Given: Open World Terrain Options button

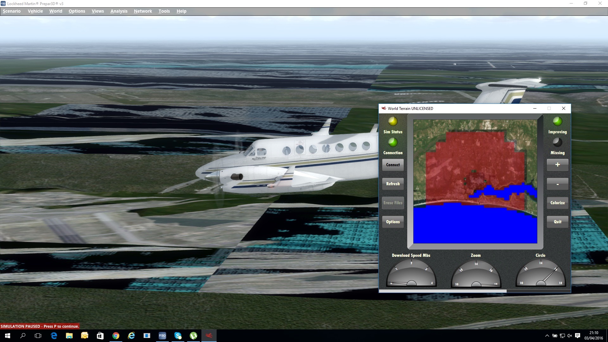Looking at the screenshot, I should (393, 222).
